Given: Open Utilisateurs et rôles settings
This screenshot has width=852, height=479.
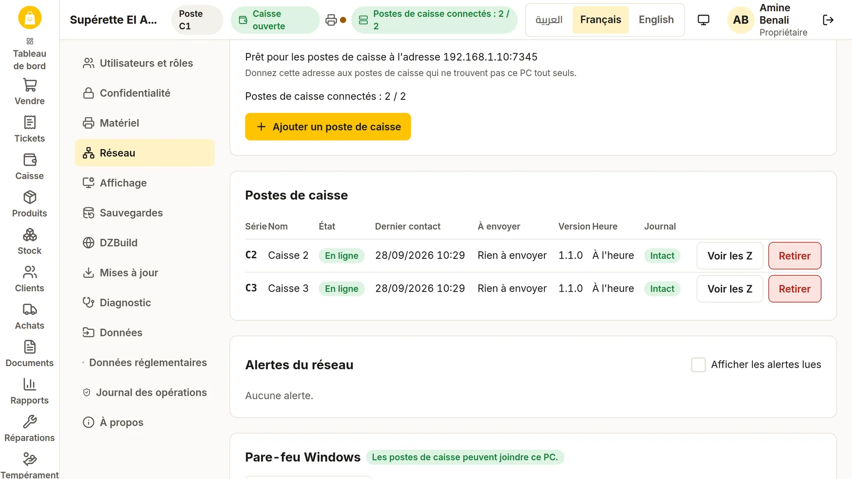Looking at the screenshot, I should [145, 63].
